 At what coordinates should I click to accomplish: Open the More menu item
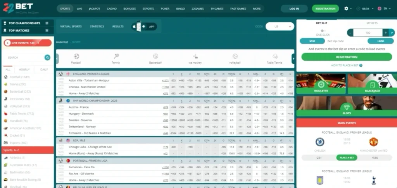257,8
